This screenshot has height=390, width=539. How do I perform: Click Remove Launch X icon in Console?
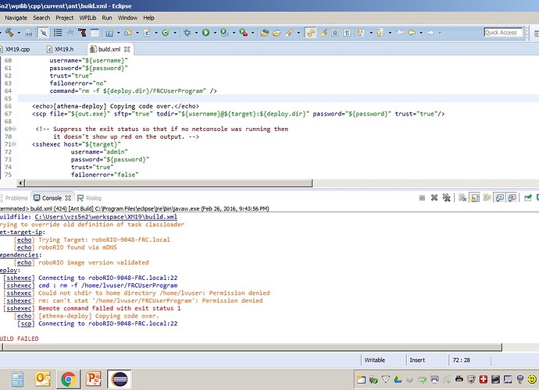pos(434,198)
